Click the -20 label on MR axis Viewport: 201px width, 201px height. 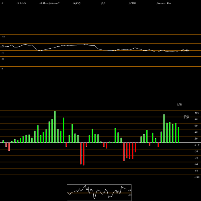pos(196,152)
